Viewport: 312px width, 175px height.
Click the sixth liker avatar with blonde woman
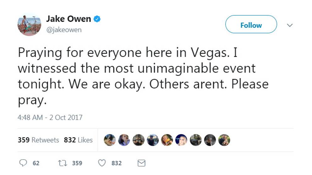[181, 140]
